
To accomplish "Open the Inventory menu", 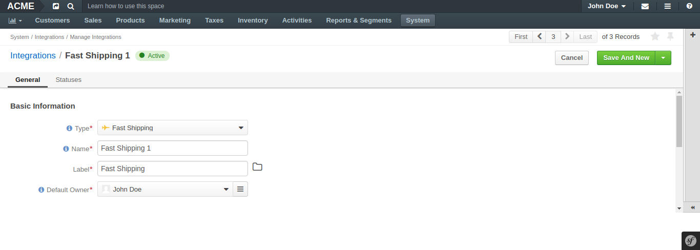I will click(x=253, y=20).
